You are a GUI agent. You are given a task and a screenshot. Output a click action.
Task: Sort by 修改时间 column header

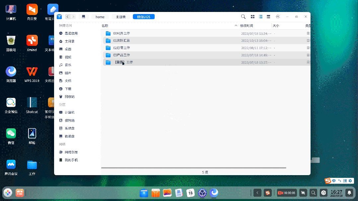[247, 26]
